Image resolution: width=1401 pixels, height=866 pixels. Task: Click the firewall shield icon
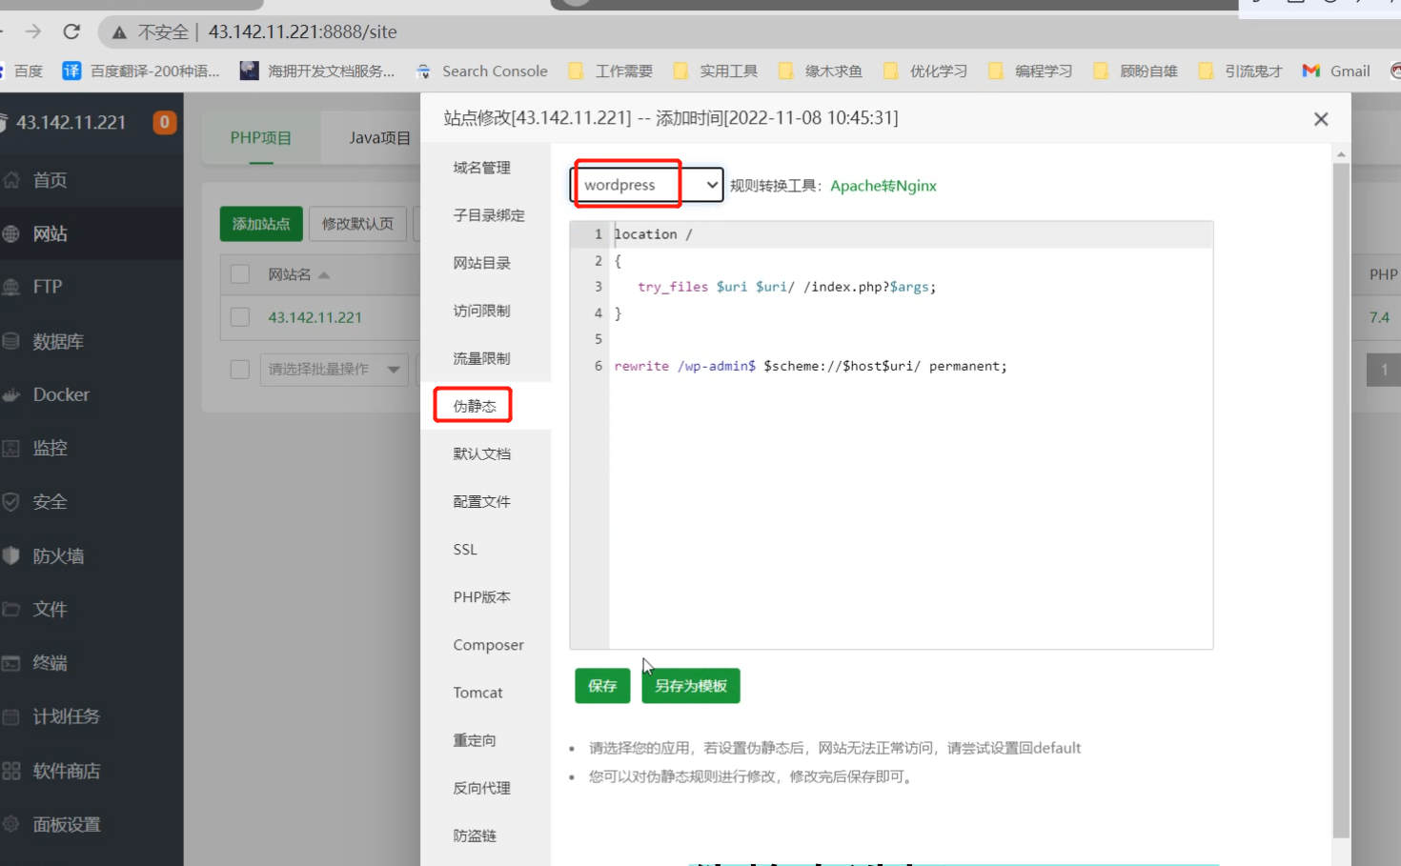[x=11, y=555]
